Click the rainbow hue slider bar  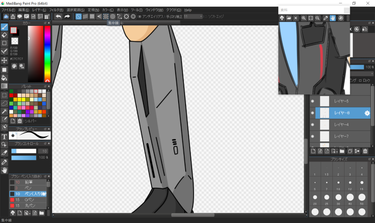point(47,54)
